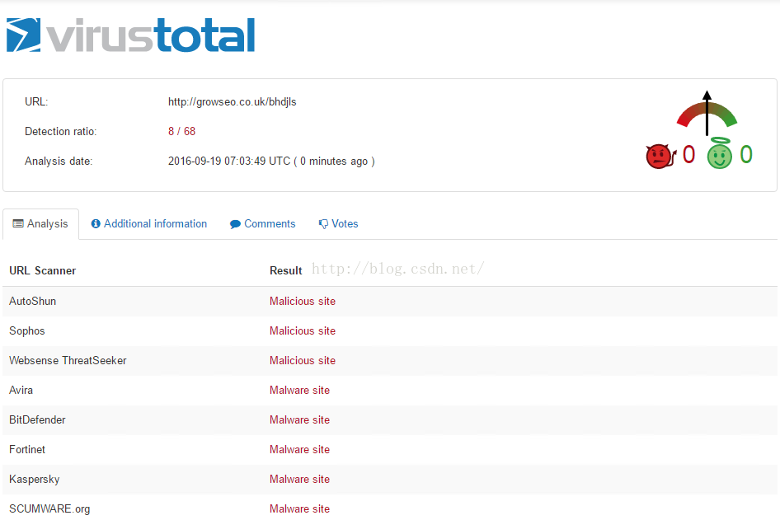Click AutoShun's Malicious site result
The height and width of the screenshot is (520, 780).
(303, 302)
